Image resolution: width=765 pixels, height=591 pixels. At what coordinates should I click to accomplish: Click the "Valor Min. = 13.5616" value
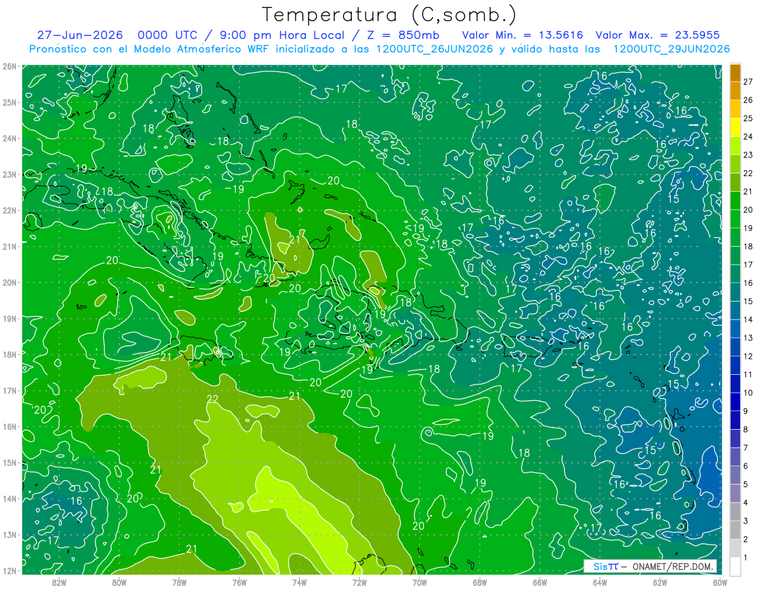coord(522,35)
